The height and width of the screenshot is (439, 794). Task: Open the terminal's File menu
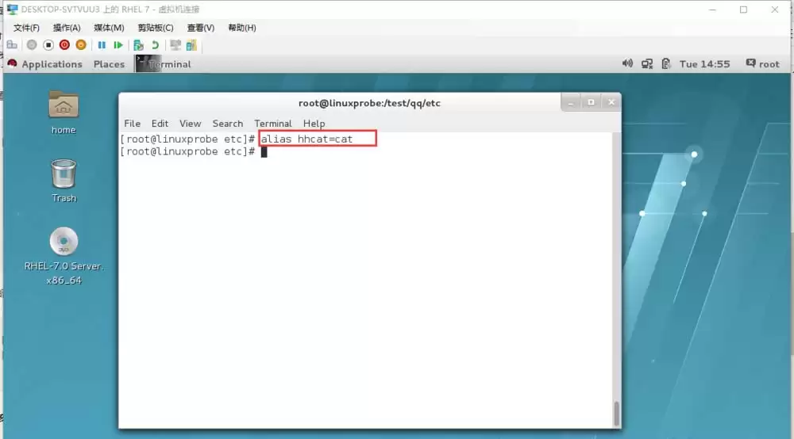click(132, 124)
